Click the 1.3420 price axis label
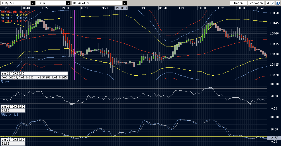Image resolution: width=281 pixels, height=146 pixels. pyautogui.click(x=274, y=75)
